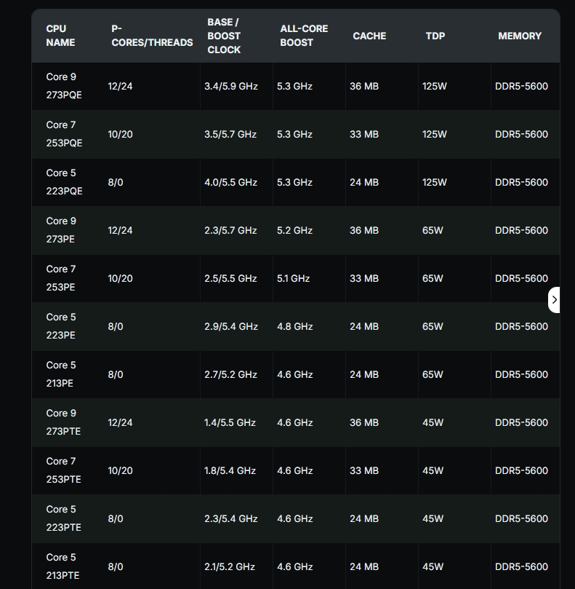The image size is (575, 589).
Task: Click 33 MB cache in Core 7 253PQE row
Action: click(364, 135)
